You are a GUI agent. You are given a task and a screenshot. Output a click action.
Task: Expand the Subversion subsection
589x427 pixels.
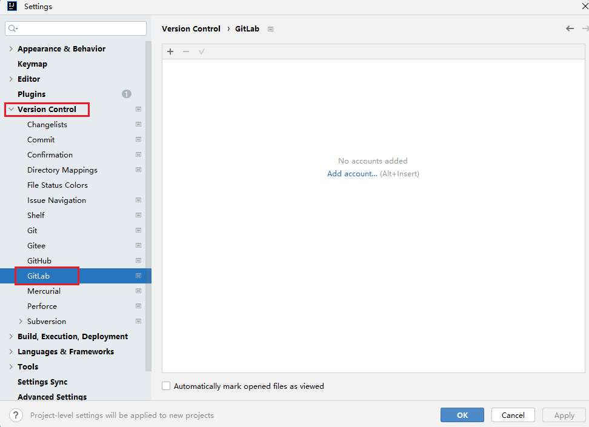21,321
